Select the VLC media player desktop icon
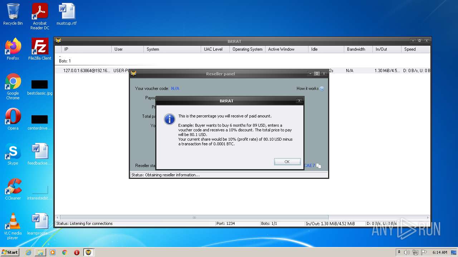Image resolution: width=458 pixels, height=257 pixels. pyautogui.click(x=13, y=226)
